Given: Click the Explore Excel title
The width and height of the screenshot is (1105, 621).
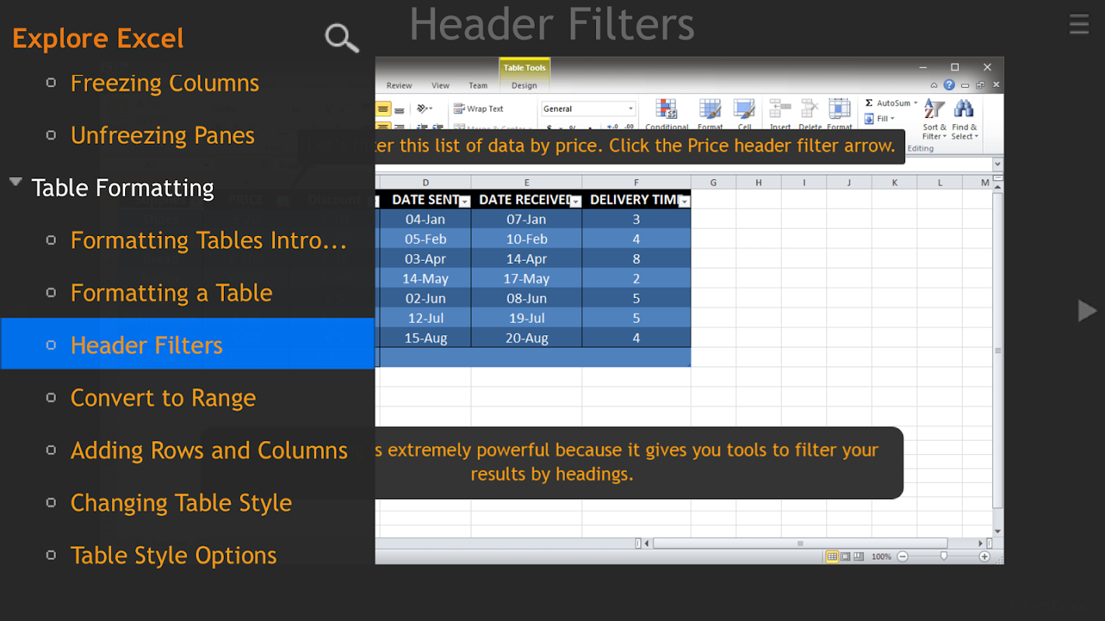Looking at the screenshot, I should [x=98, y=38].
